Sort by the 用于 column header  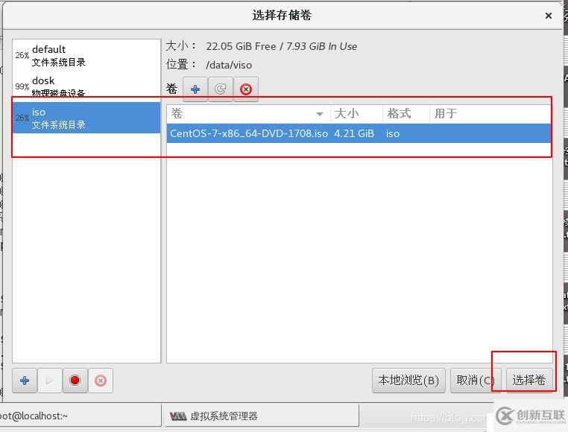(x=490, y=114)
